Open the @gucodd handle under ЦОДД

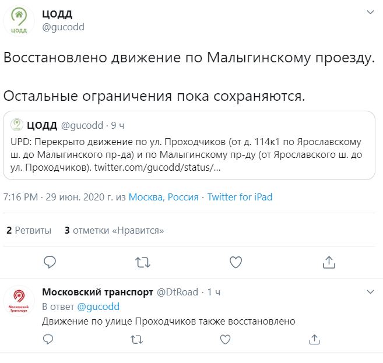[64, 27]
